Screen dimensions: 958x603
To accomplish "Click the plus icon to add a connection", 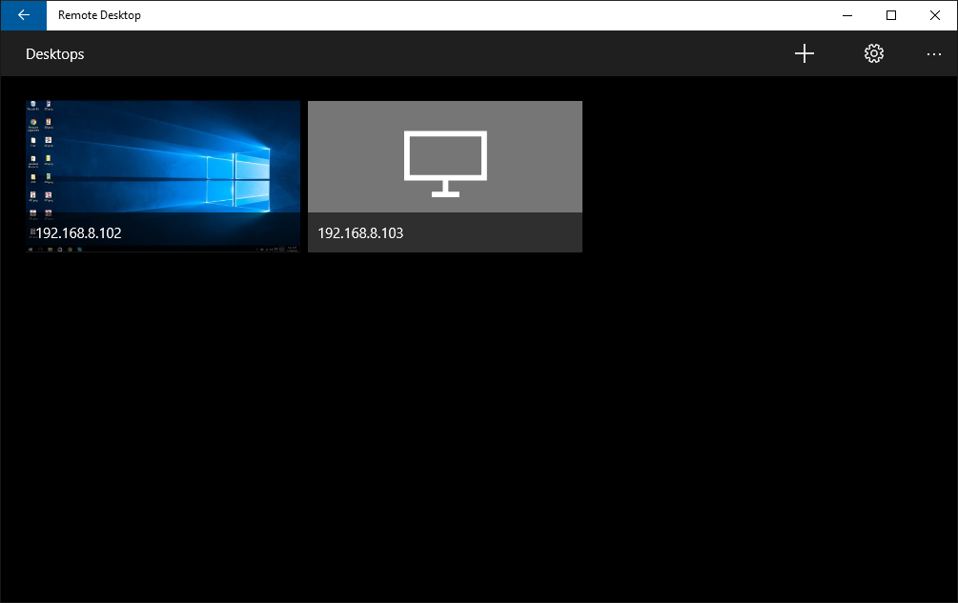I will (x=805, y=53).
